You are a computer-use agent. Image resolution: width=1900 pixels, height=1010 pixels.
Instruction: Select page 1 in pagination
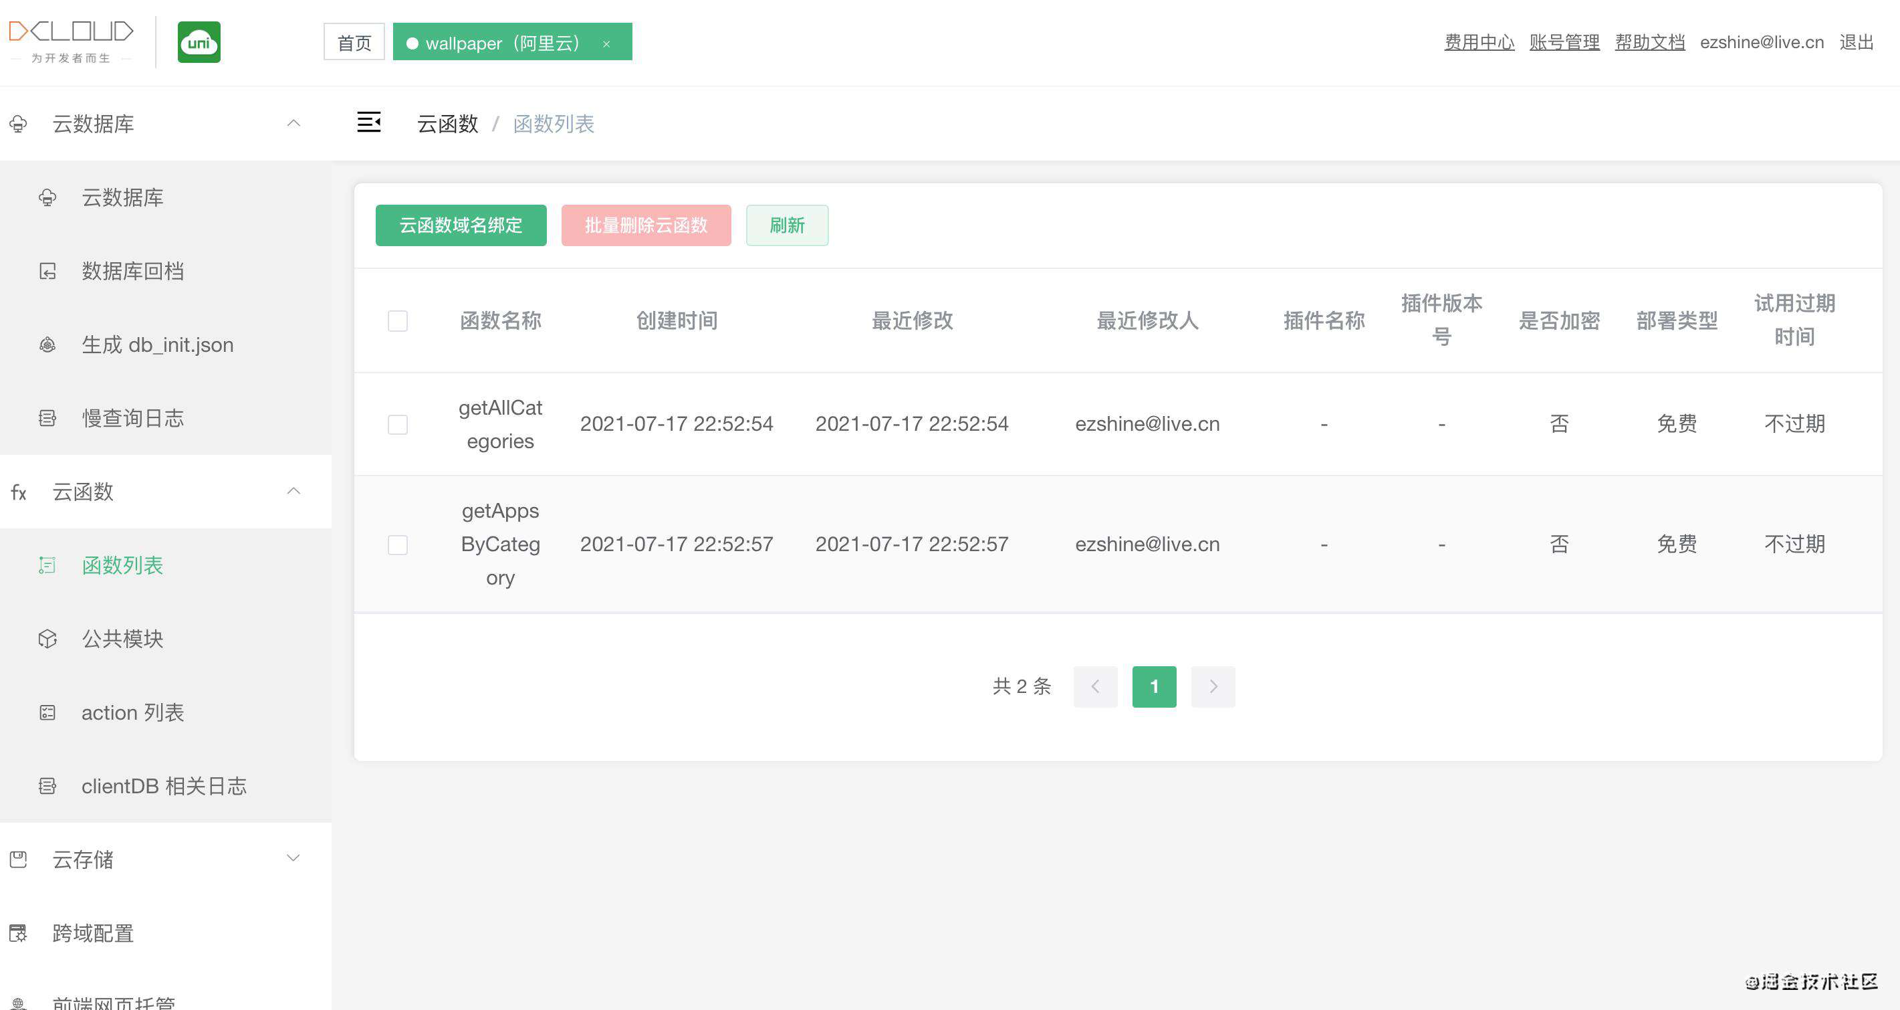(x=1155, y=687)
